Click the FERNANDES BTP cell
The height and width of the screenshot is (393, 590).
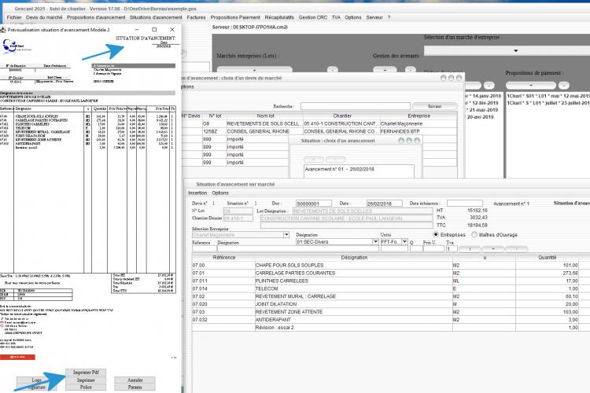419,131
